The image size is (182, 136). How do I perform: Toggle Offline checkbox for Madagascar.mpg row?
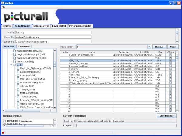pyautogui.click(x=170, y=63)
